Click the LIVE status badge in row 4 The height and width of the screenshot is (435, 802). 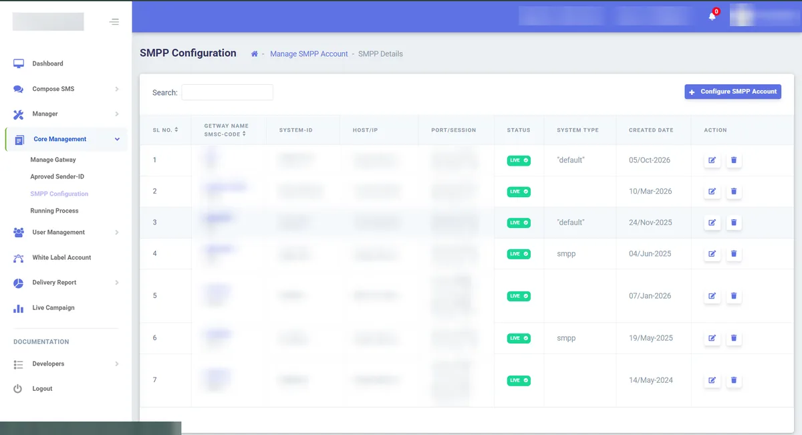click(x=519, y=254)
